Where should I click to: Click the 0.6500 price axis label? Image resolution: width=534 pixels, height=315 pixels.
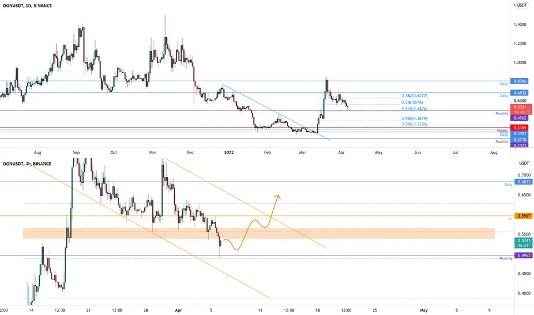[524, 195]
